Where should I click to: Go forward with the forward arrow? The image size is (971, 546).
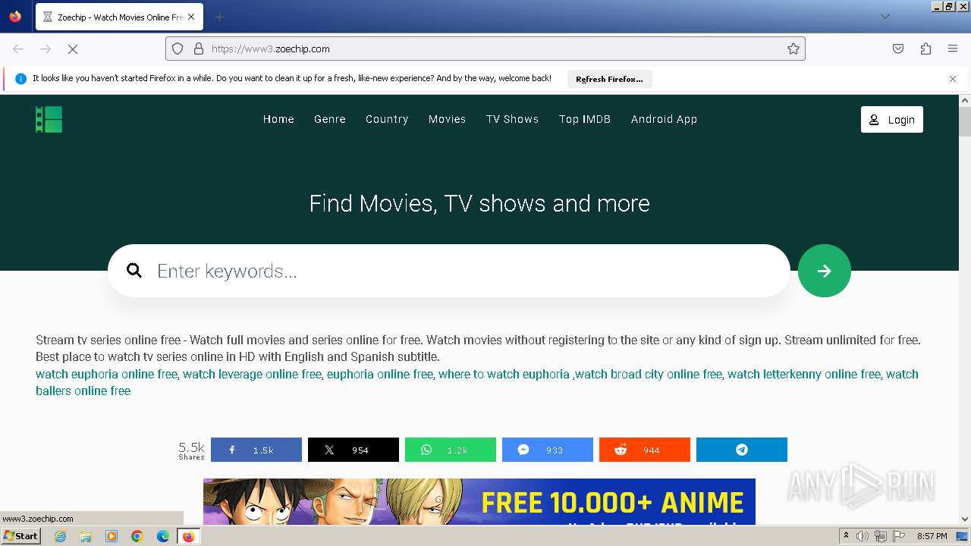point(46,49)
